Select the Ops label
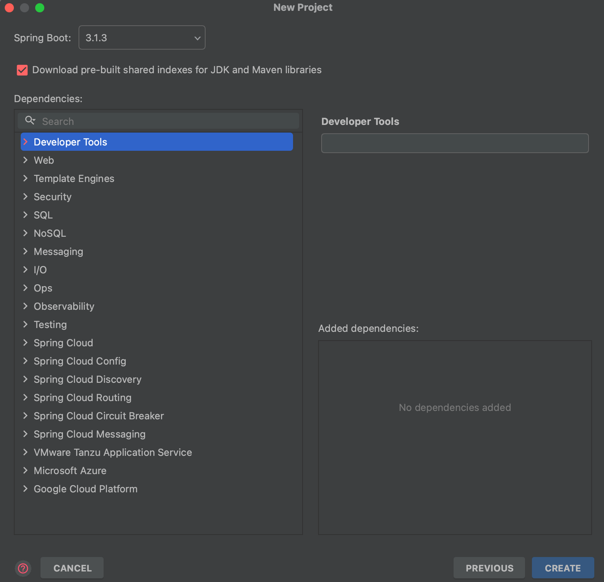The image size is (604, 582). [x=43, y=288]
